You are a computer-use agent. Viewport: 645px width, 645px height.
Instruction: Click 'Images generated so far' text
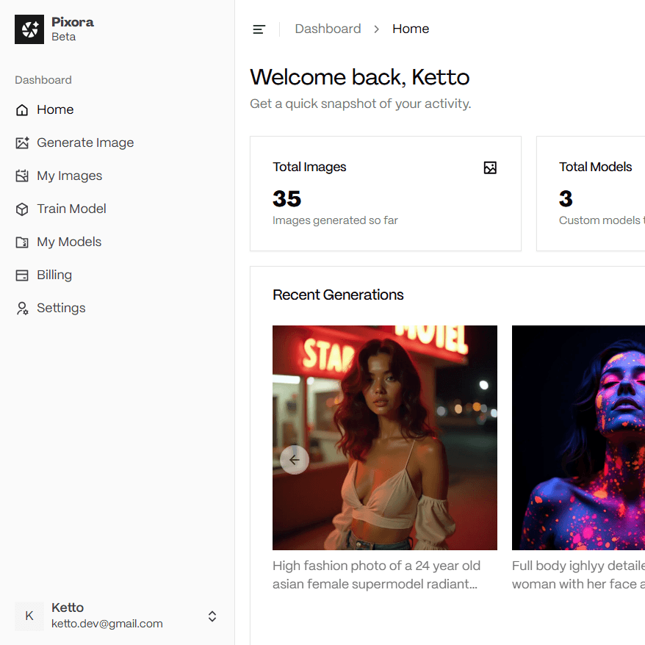pyautogui.click(x=335, y=220)
